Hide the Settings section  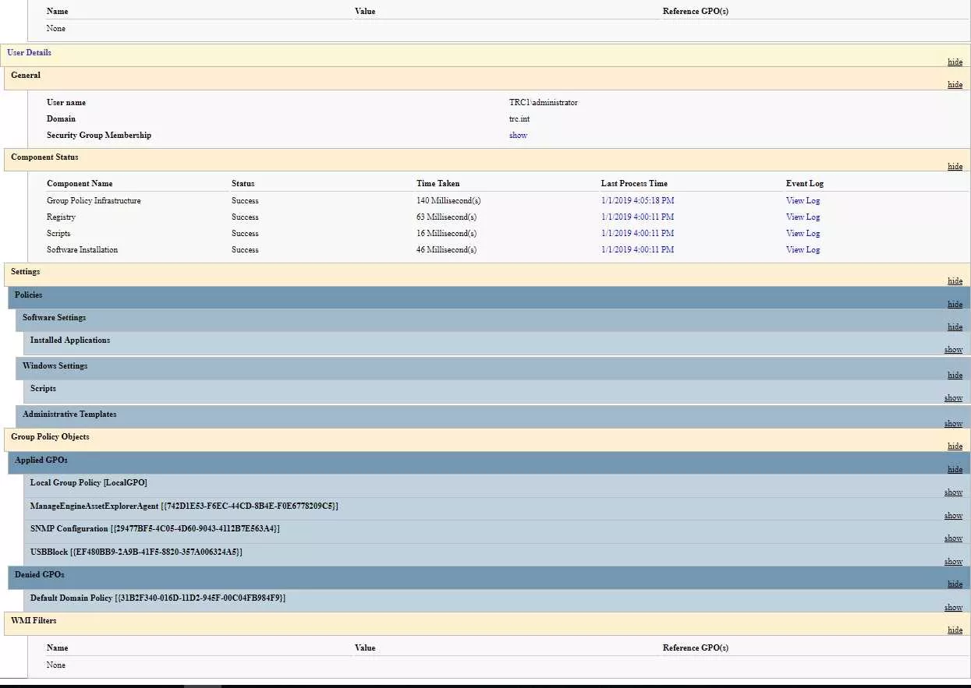point(955,281)
